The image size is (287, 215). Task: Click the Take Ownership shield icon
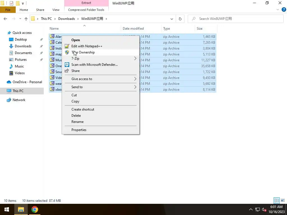pyautogui.click(x=67, y=52)
